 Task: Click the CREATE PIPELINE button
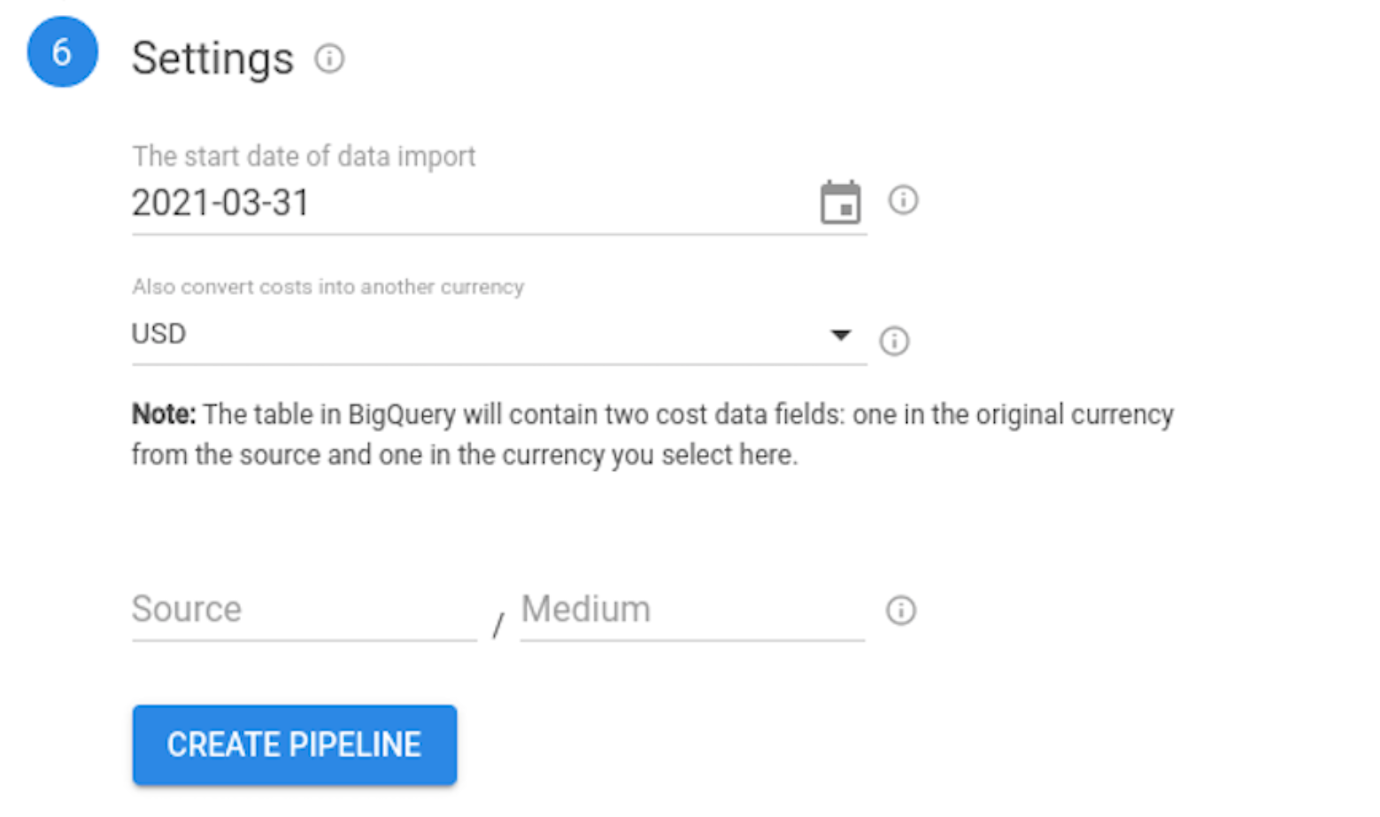(295, 745)
